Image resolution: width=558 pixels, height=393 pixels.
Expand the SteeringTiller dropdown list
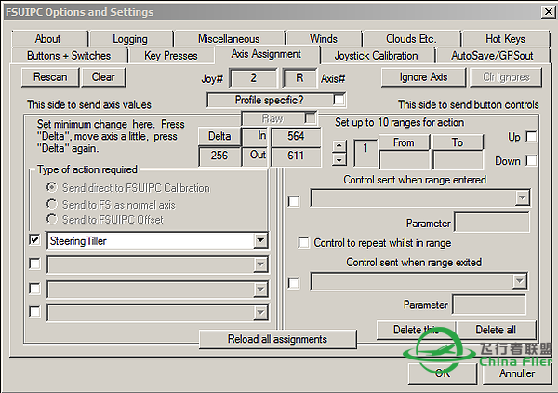(x=259, y=240)
